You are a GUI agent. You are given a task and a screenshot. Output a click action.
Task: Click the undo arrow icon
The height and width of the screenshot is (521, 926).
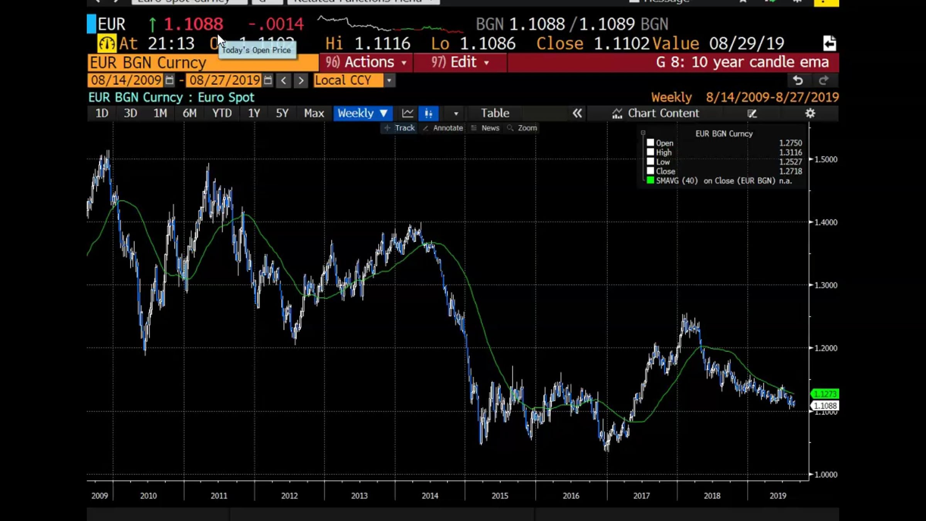click(798, 80)
